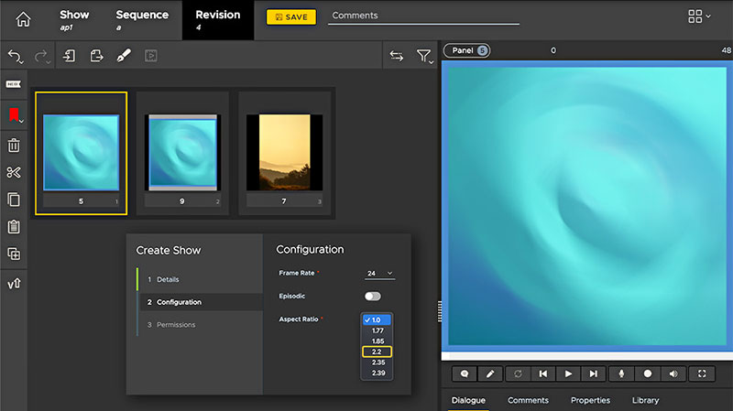Skip to next panel
The height and width of the screenshot is (411, 733).
coord(594,373)
